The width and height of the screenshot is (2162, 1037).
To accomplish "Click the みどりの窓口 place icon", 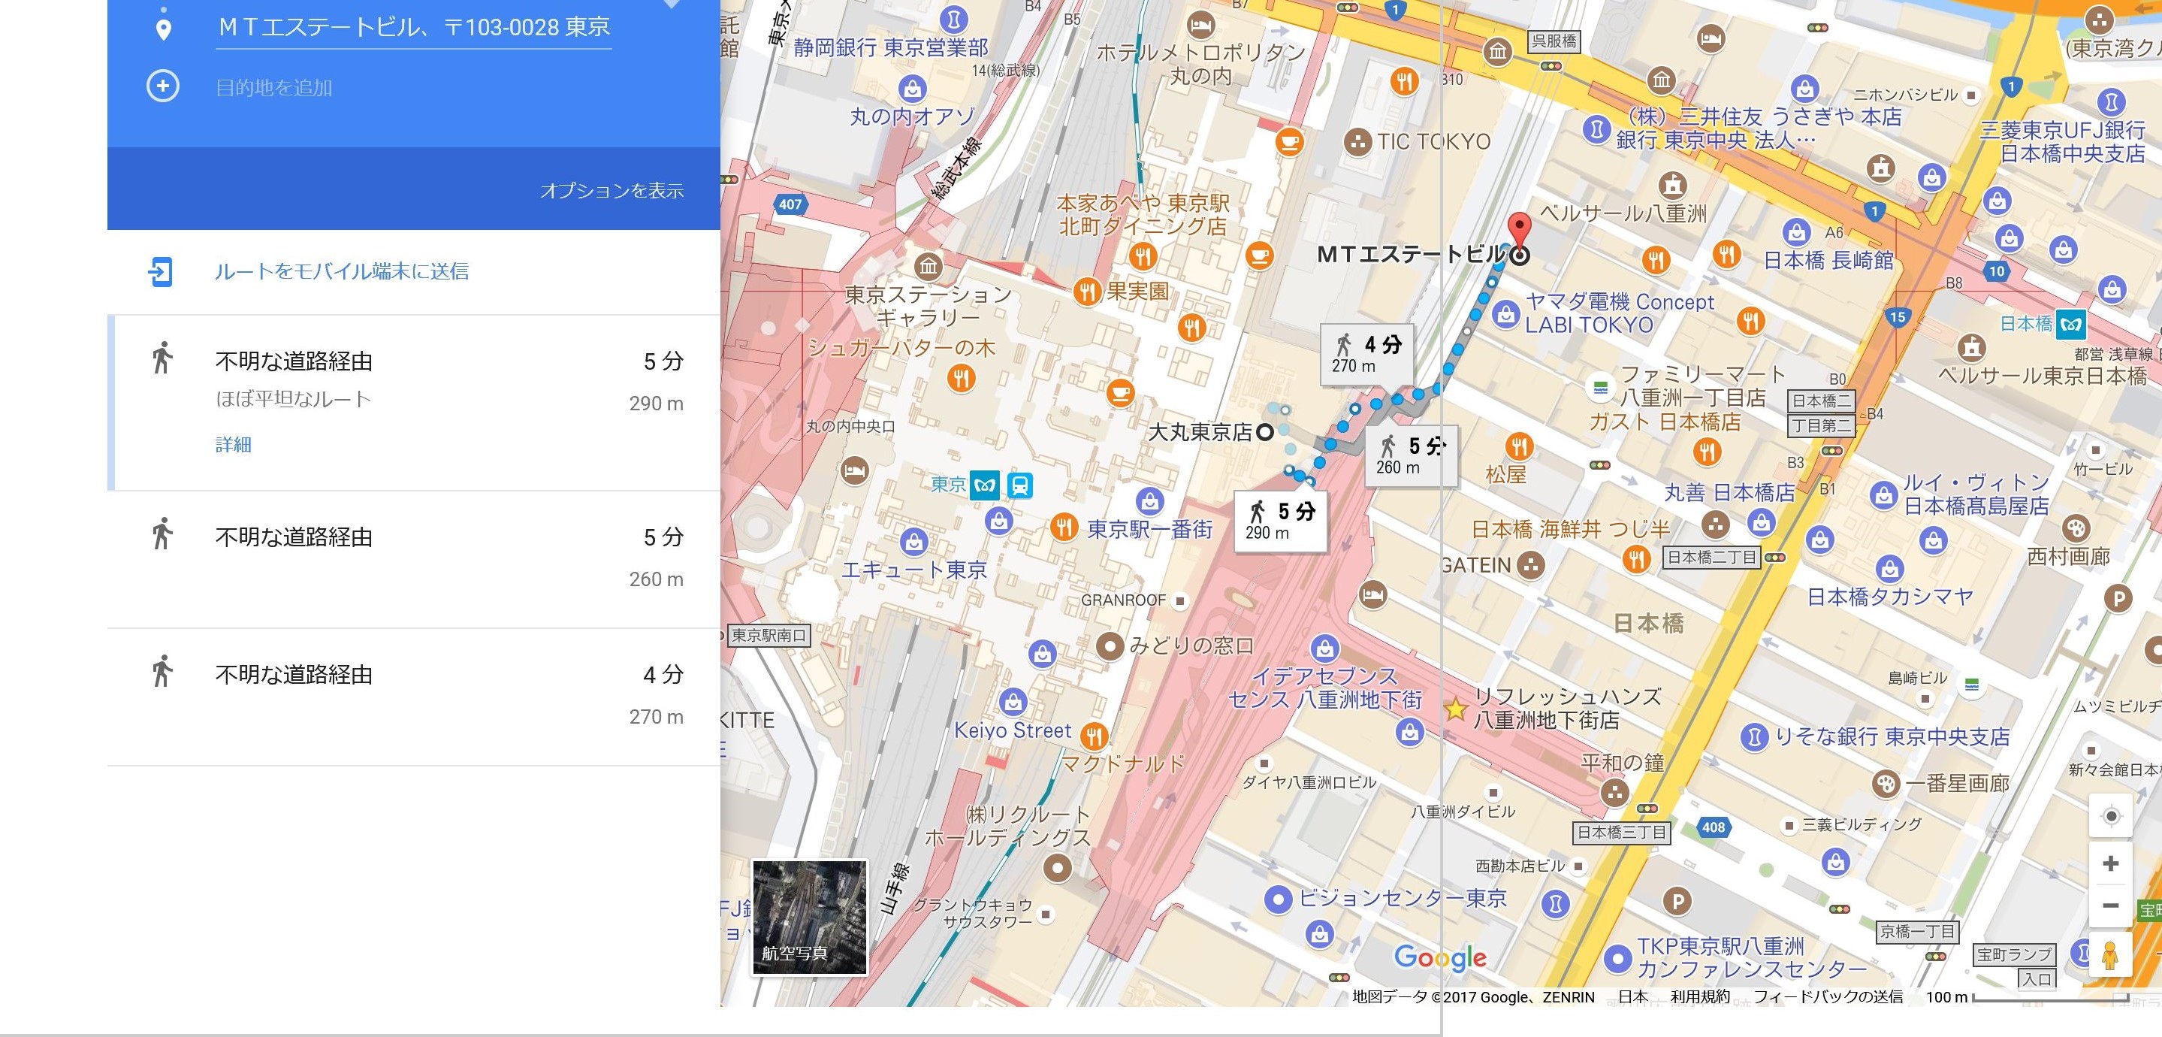I will tap(1111, 645).
